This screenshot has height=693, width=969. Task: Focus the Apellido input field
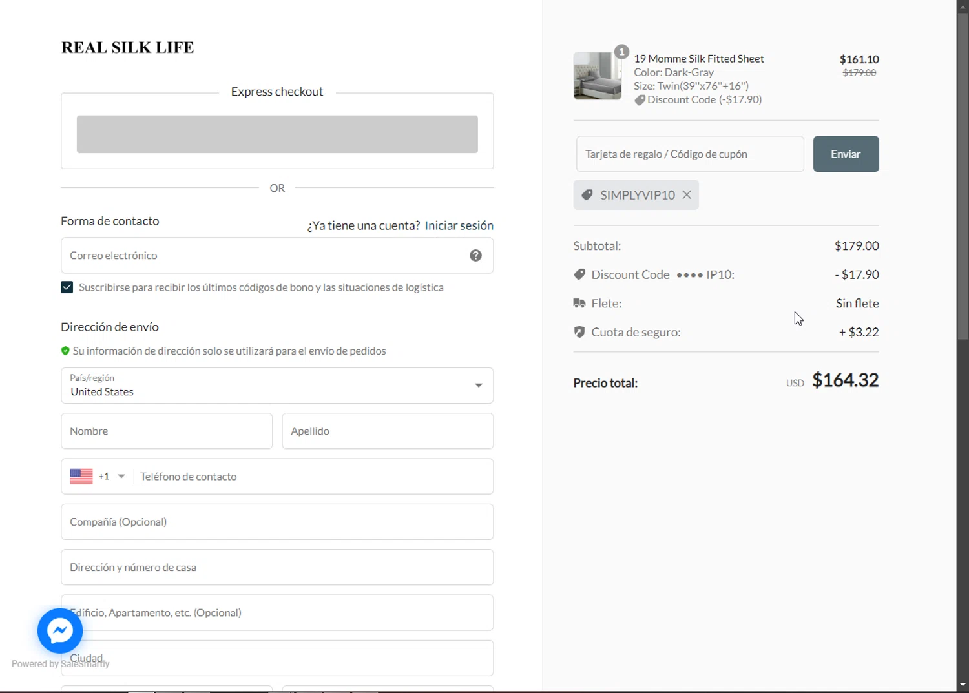click(388, 431)
